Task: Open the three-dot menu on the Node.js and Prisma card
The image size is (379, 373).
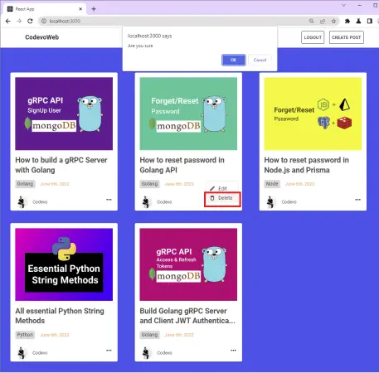Action: pyautogui.click(x=358, y=200)
